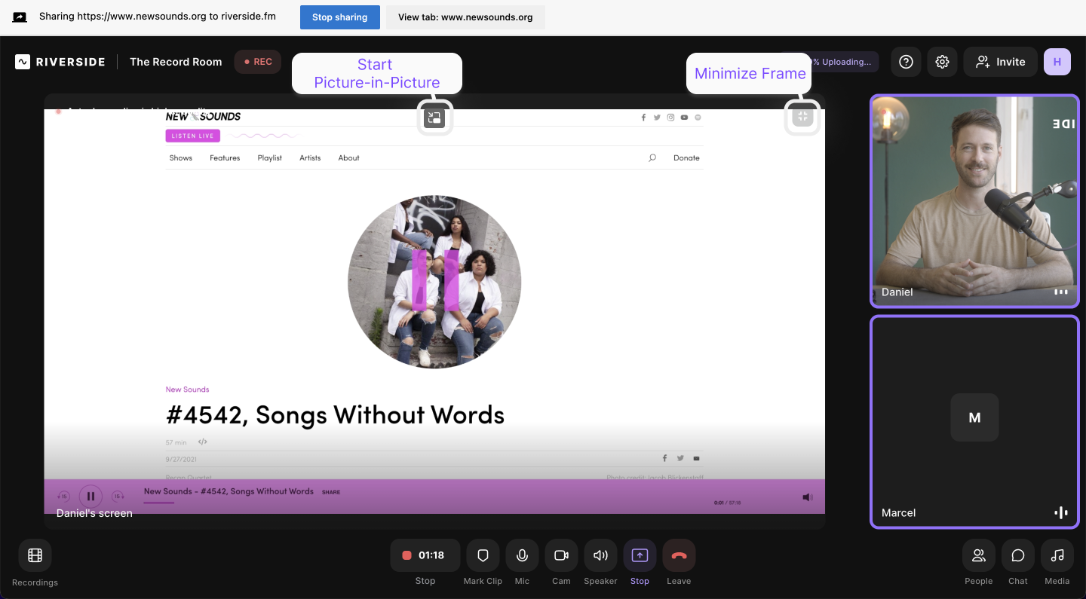Open Riverside settings gear
Viewport: 1086px width, 599px height.
tap(942, 62)
